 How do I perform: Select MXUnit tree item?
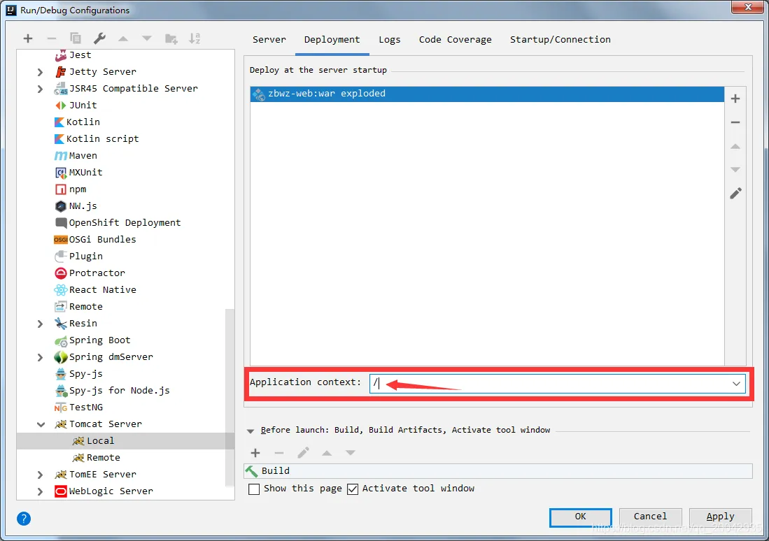[x=85, y=173]
